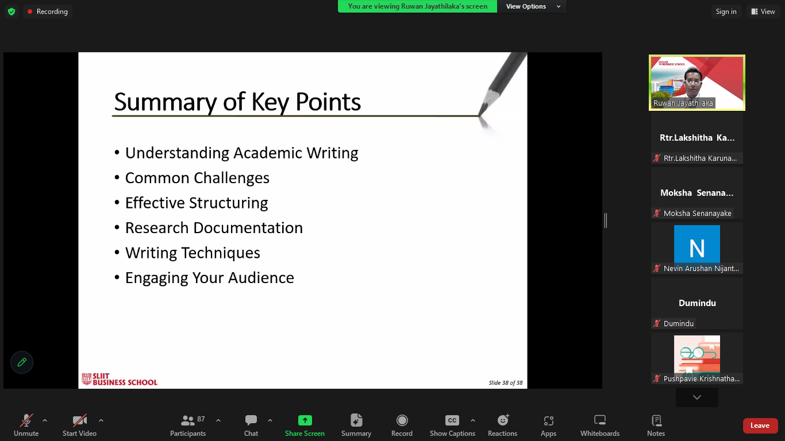Open the Apps panel
Image resolution: width=785 pixels, height=441 pixels.
548,425
